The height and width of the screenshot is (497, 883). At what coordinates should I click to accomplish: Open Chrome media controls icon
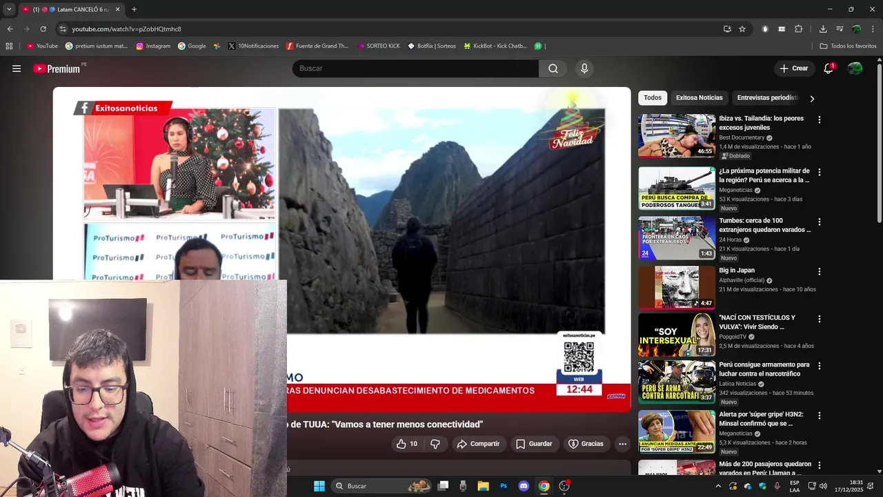point(840,29)
